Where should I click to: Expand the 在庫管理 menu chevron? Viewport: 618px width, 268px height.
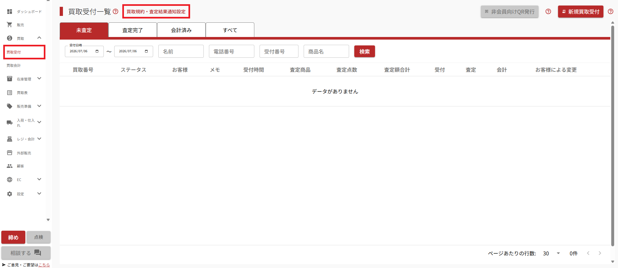(39, 79)
